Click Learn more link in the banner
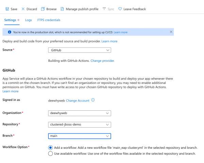 pos(121,32)
